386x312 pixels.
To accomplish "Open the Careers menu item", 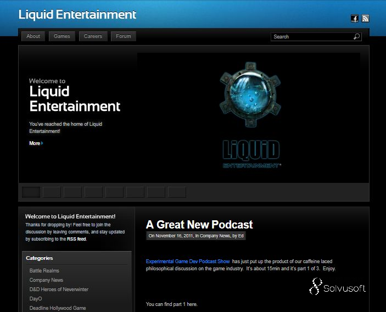I will pyautogui.click(x=93, y=36).
